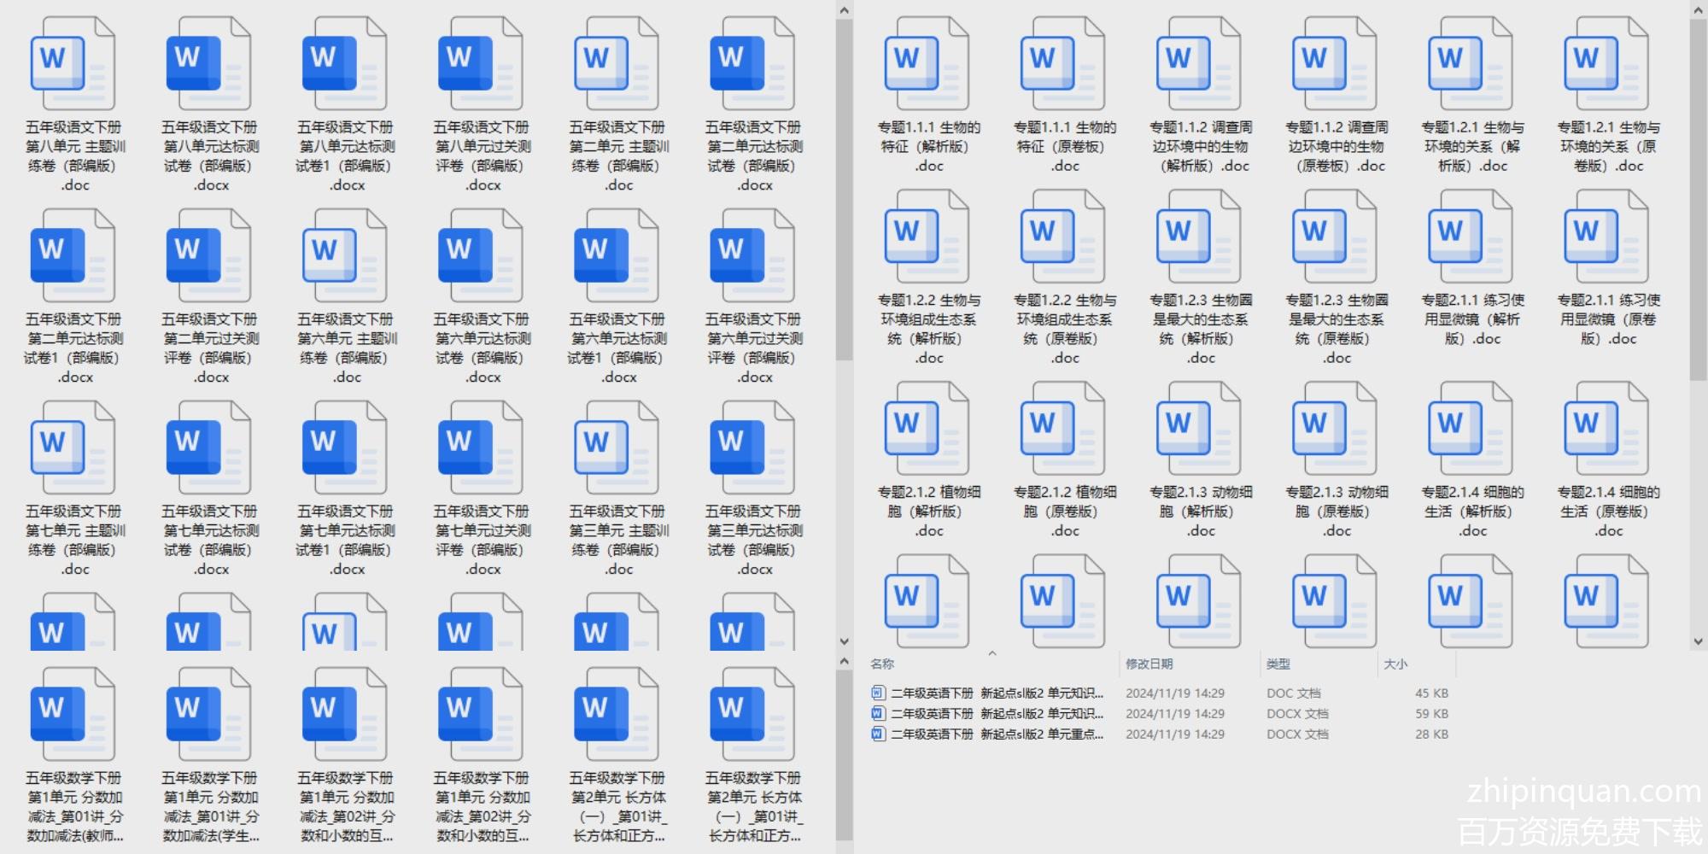Select 第七单元达标测试卷1 .docx file icon

coord(344,449)
